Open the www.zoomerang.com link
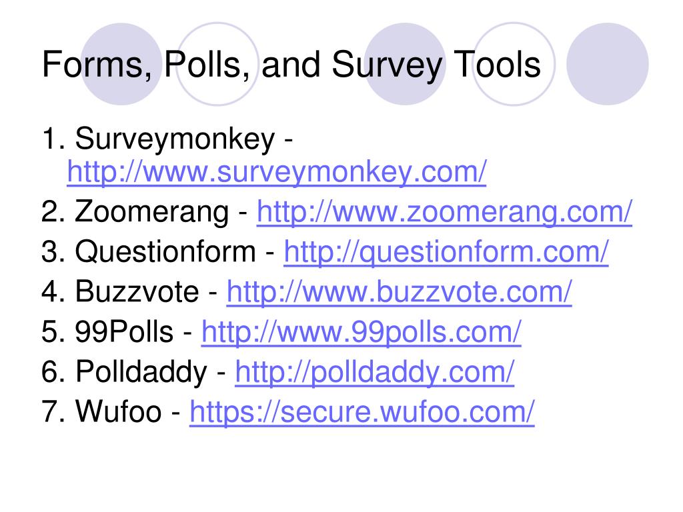This screenshot has width=683, height=512. tap(444, 212)
